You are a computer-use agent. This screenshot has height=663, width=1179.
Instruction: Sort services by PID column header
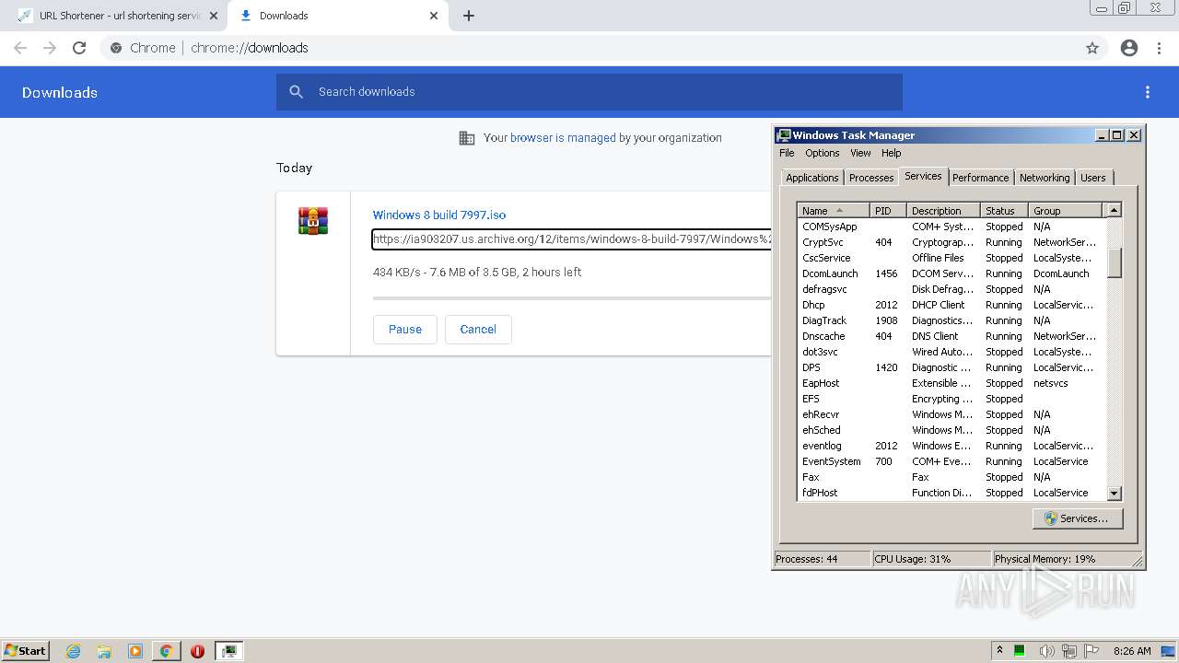point(888,211)
